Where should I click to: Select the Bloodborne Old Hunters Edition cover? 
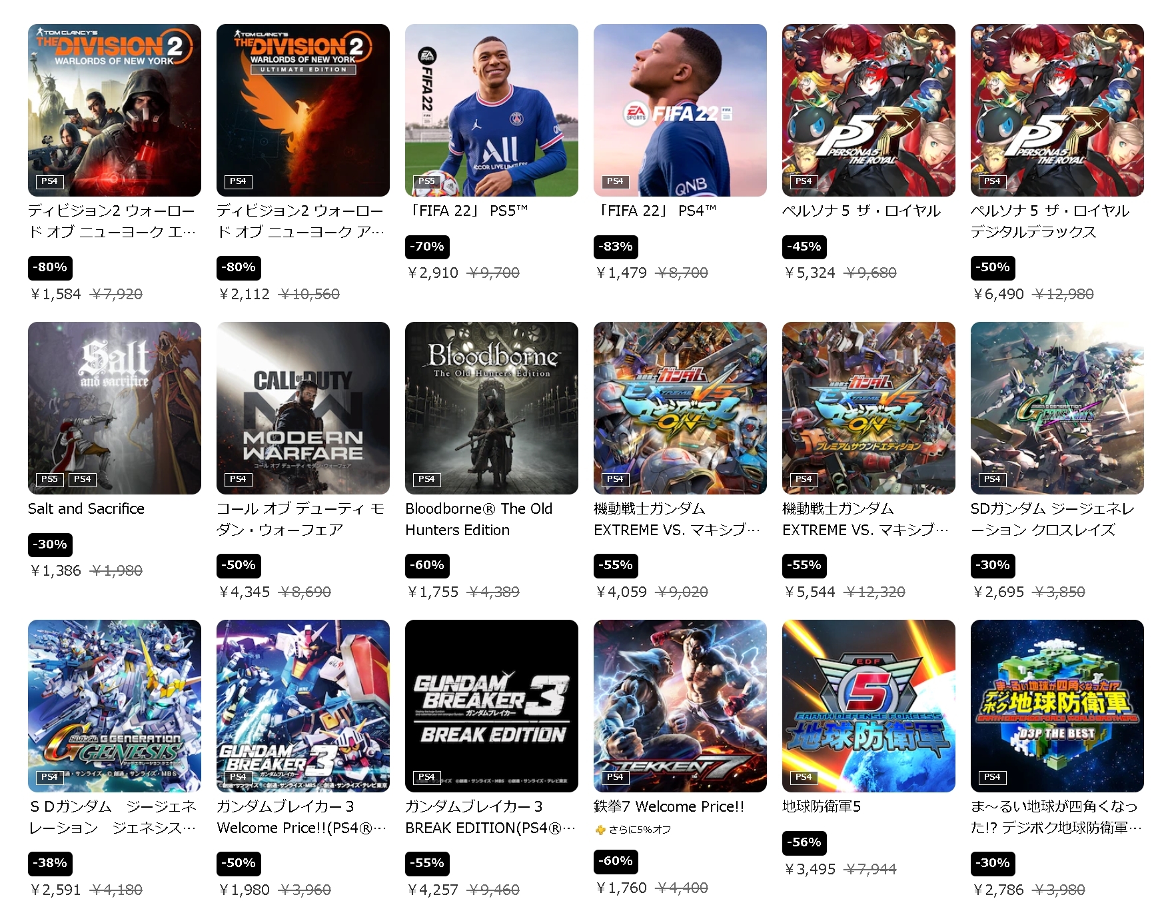pos(492,408)
